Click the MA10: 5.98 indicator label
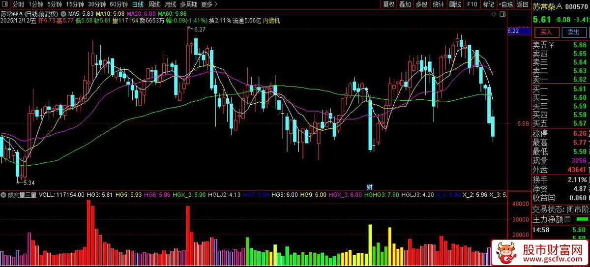Image resolution: width=590 pixels, height=267 pixels. point(110,13)
